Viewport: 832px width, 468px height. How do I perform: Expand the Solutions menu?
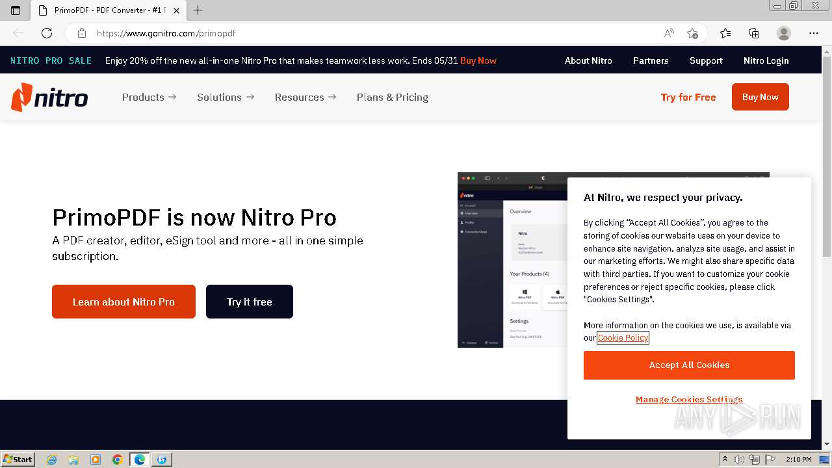click(226, 97)
